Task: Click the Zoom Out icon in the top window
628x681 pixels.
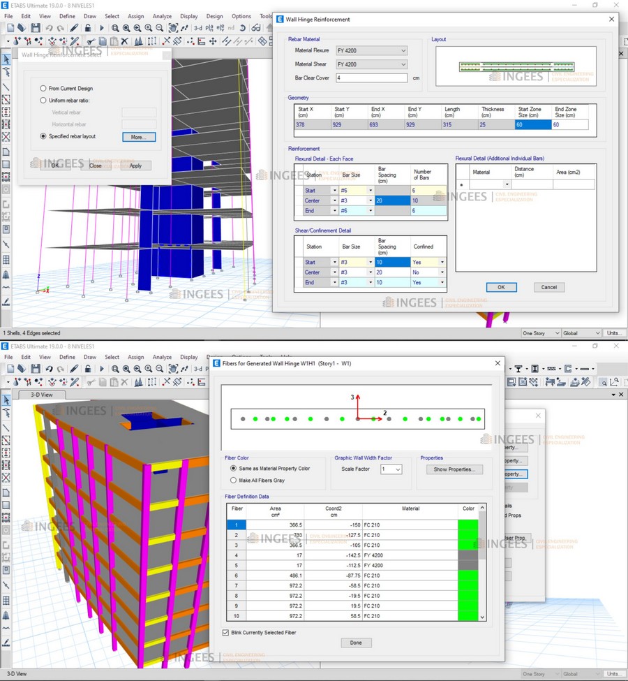Action: tap(159, 28)
